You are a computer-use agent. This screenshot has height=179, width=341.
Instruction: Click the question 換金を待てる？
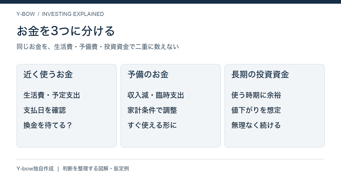click(x=48, y=125)
